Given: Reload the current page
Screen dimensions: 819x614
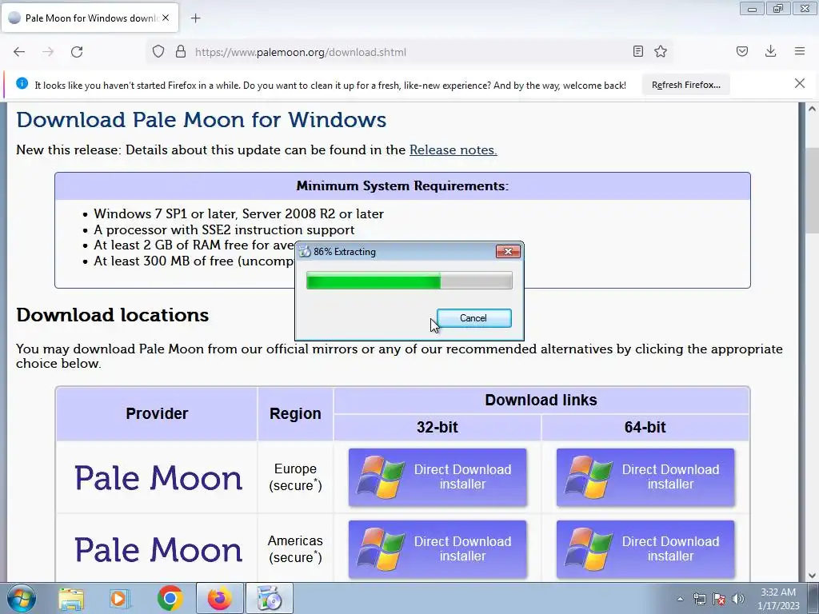Looking at the screenshot, I should tap(77, 52).
